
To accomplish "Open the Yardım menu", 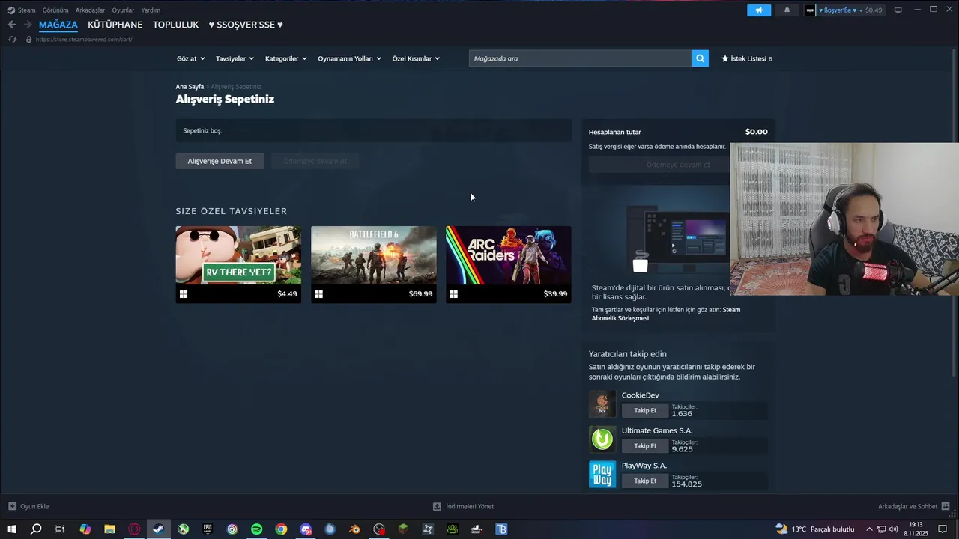I will [x=151, y=10].
